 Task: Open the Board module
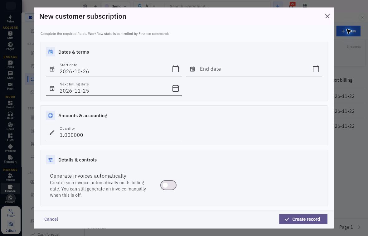10,104
